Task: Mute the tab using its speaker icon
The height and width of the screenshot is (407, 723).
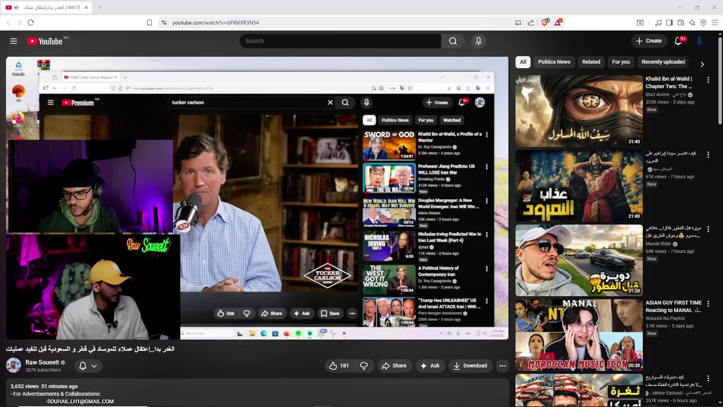Action: (x=16, y=7)
